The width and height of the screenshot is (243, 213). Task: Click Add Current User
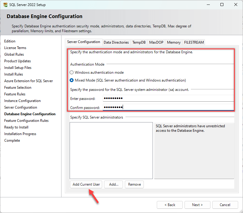(86, 184)
